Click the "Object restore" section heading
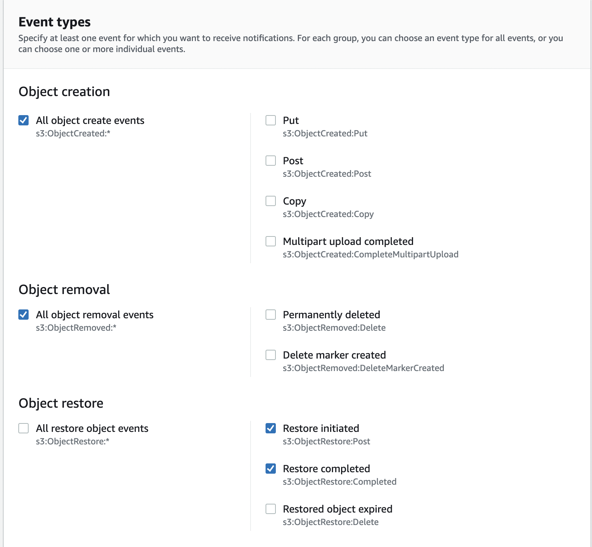592x547 pixels. click(61, 403)
